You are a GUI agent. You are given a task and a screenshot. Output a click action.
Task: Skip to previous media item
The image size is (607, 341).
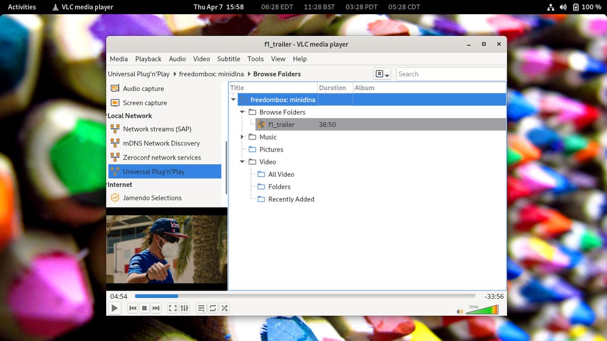[133, 308]
